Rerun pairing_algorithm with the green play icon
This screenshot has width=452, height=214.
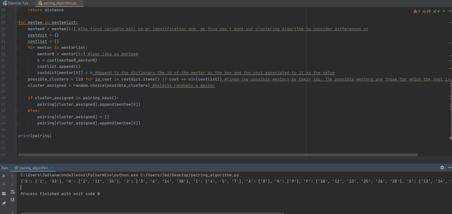click(x=4, y=176)
